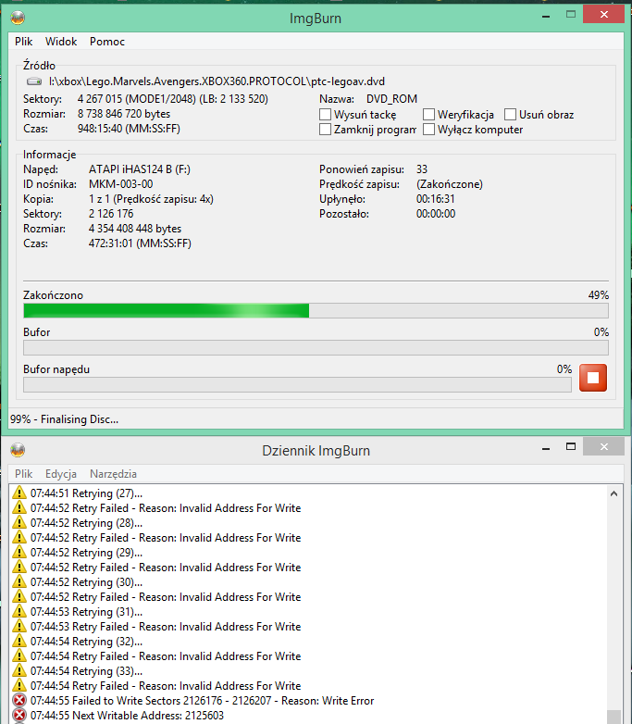Click the warning icon on Retrying (30)

pos(19,581)
